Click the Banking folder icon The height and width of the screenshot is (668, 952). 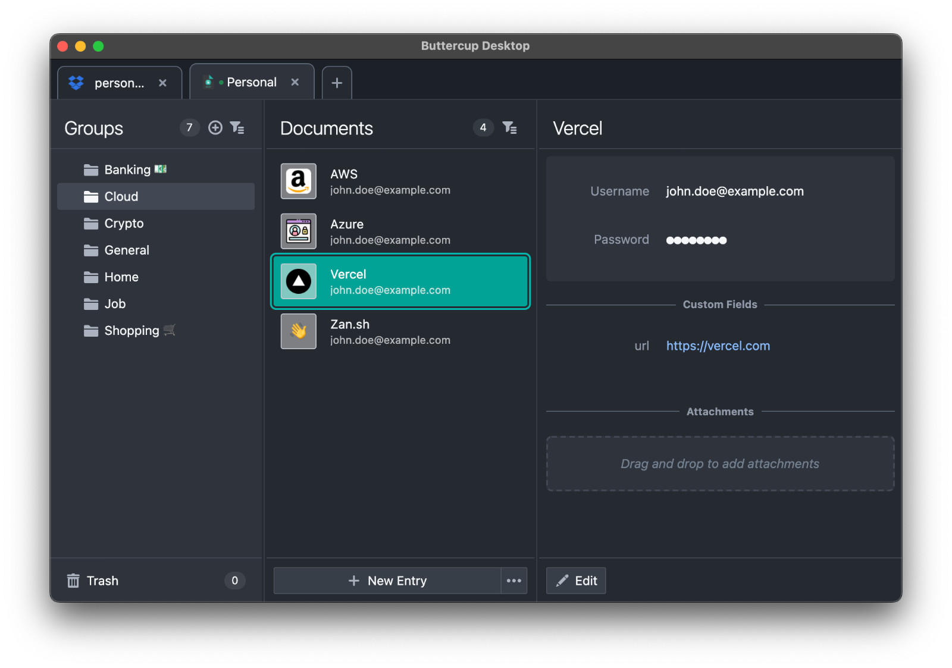coord(91,170)
